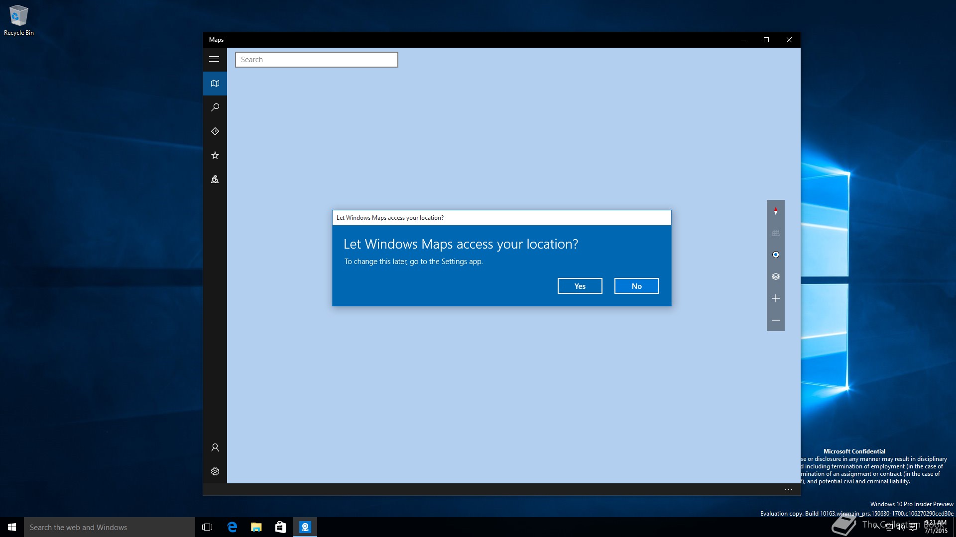956x537 pixels.
Task: Click No to deny location access
Action: (636, 286)
